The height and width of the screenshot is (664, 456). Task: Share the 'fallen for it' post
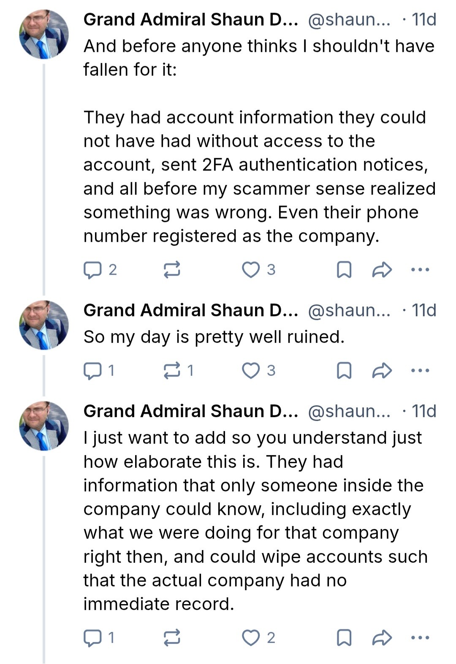(382, 270)
